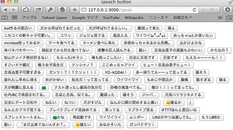Click the ニセコイの新キャラ可愛い。 button
Image resolution: width=233 pixels, height=130 pixels.
28,36
